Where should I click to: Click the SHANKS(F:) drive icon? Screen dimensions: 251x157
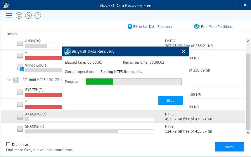click(20, 129)
